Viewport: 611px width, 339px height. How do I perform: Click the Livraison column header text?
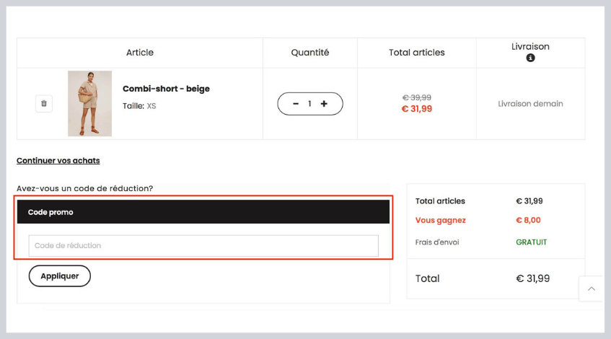pos(530,47)
